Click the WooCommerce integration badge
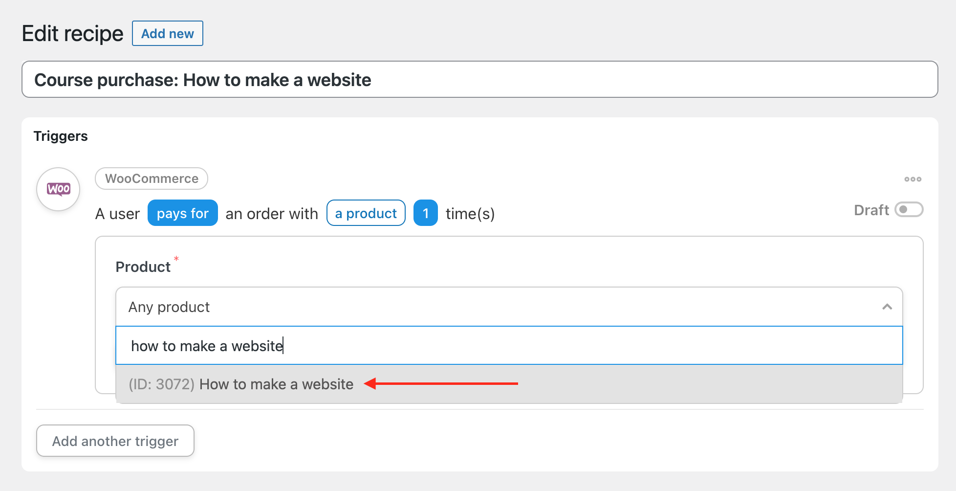Screen dimensions: 956x491 pyautogui.click(x=152, y=179)
